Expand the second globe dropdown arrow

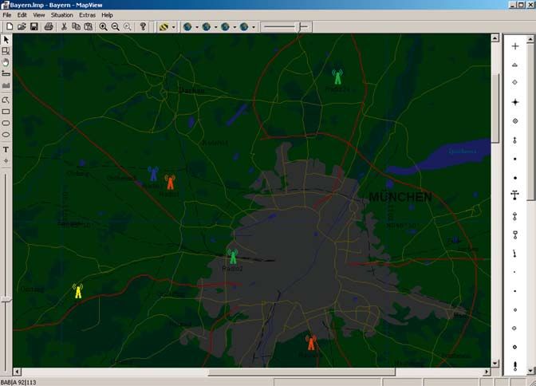[x=215, y=27]
